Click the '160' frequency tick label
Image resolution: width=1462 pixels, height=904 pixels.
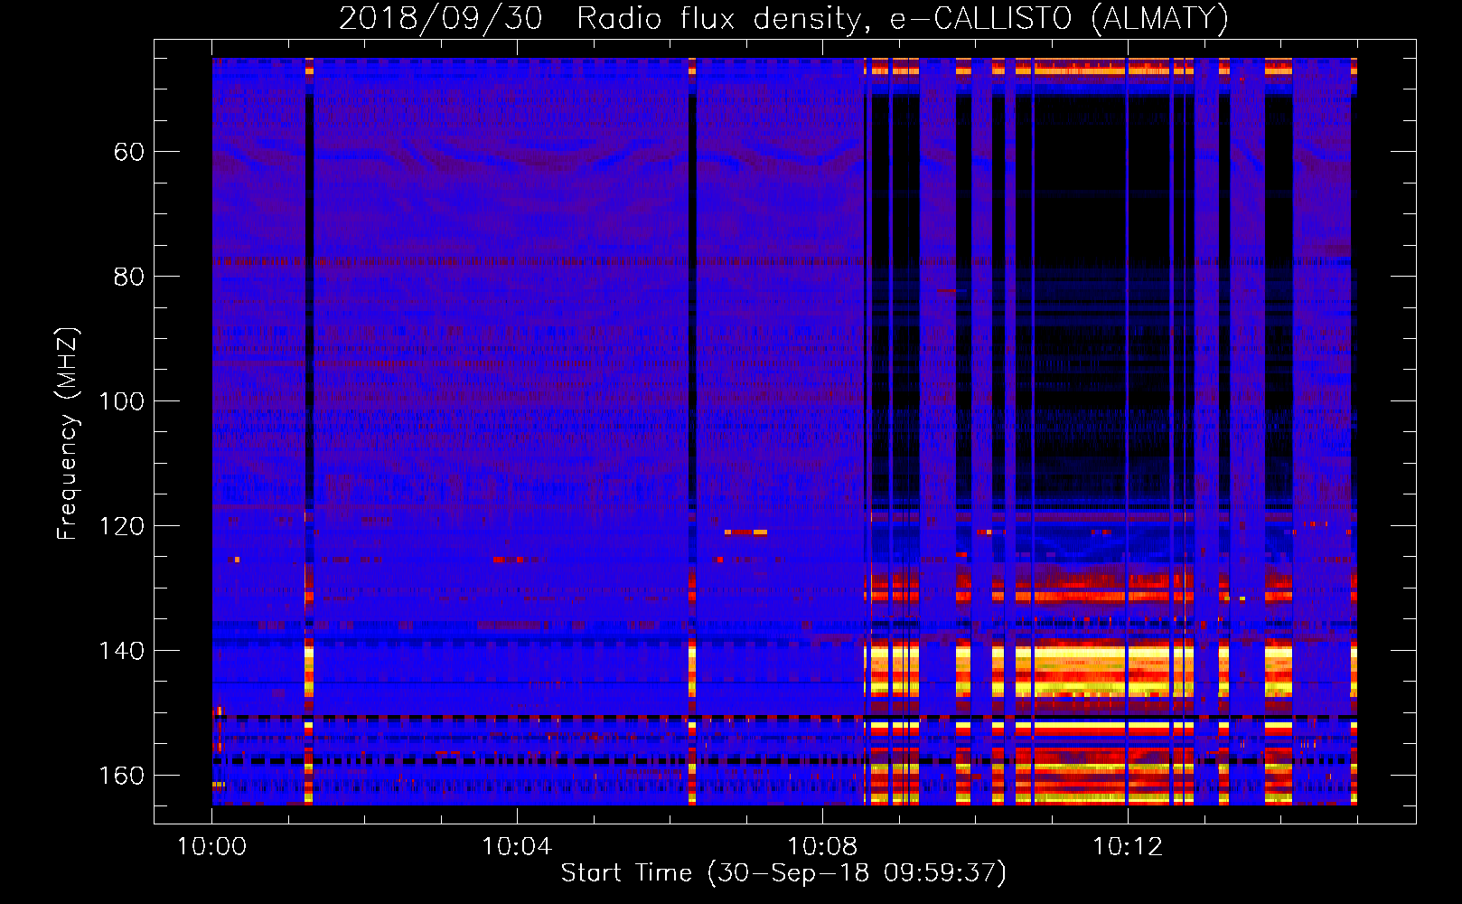point(121,776)
